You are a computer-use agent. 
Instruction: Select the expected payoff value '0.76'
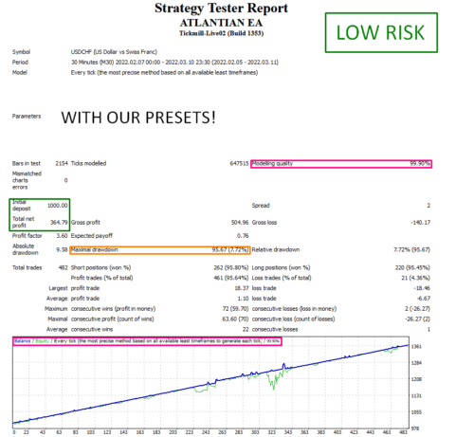tap(243, 236)
